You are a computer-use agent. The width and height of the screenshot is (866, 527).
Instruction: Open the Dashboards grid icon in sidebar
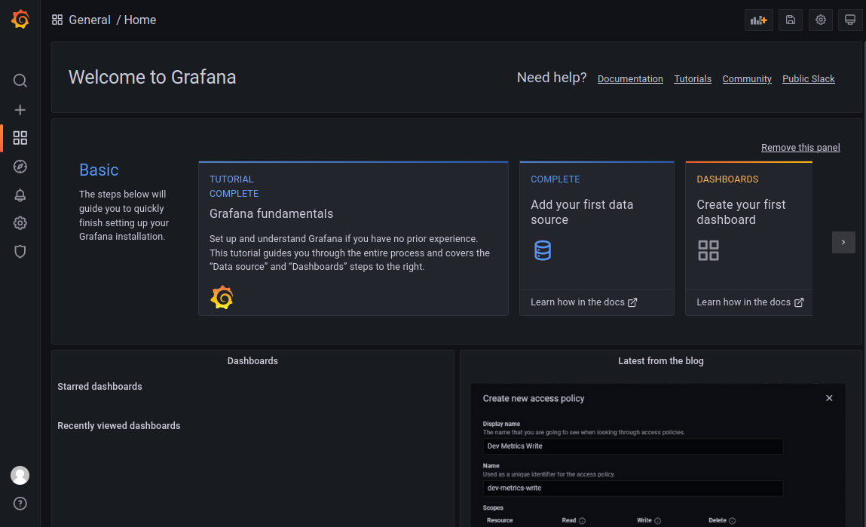tap(20, 138)
